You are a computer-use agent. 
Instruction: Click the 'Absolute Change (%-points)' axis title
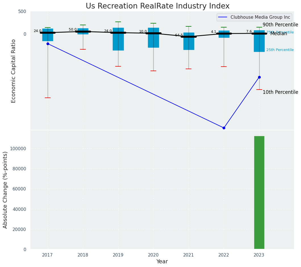pos(5,190)
